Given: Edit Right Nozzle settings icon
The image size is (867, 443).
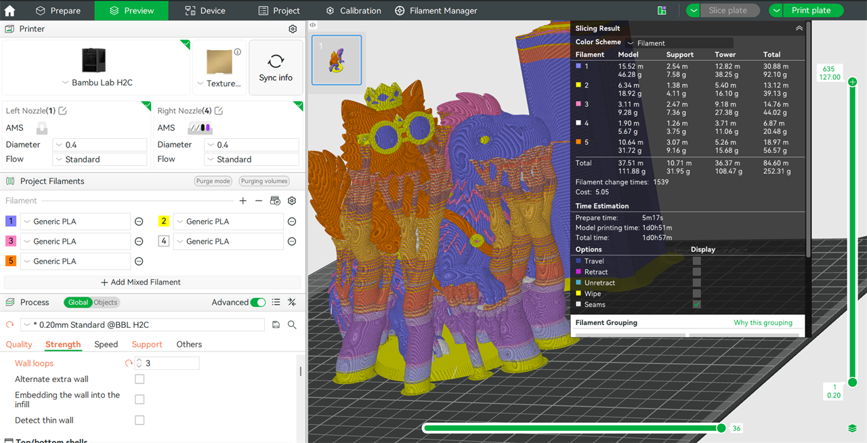Looking at the screenshot, I should pyautogui.click(x=219, y=110).
